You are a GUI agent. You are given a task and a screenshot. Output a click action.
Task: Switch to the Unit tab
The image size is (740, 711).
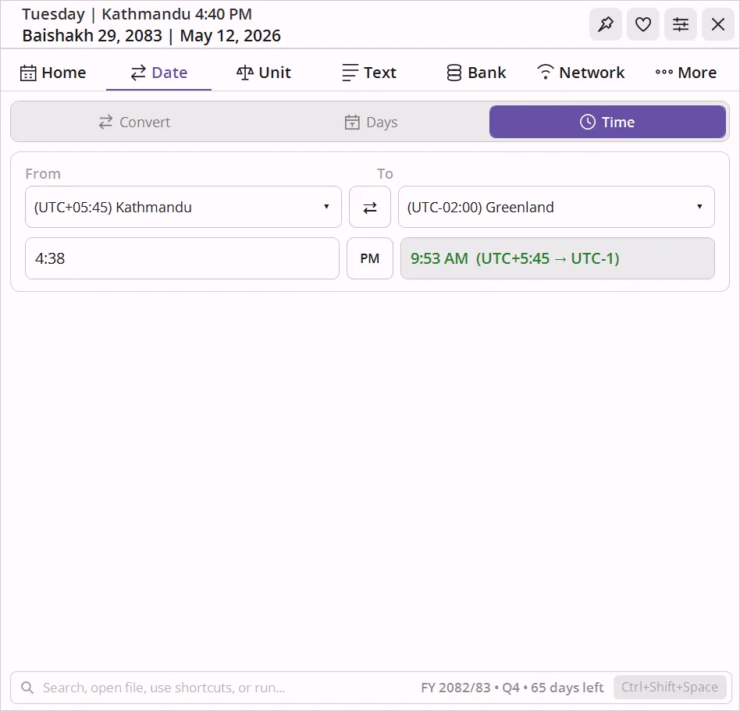tap(264, 73)
